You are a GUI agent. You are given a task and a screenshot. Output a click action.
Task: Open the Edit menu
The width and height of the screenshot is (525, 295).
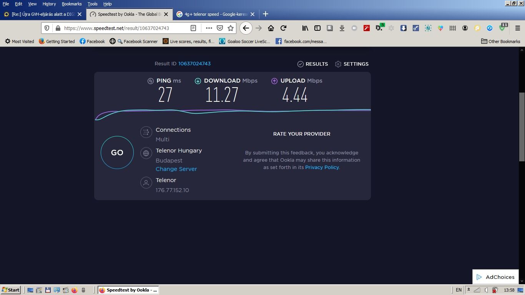(x=18, y=4)
